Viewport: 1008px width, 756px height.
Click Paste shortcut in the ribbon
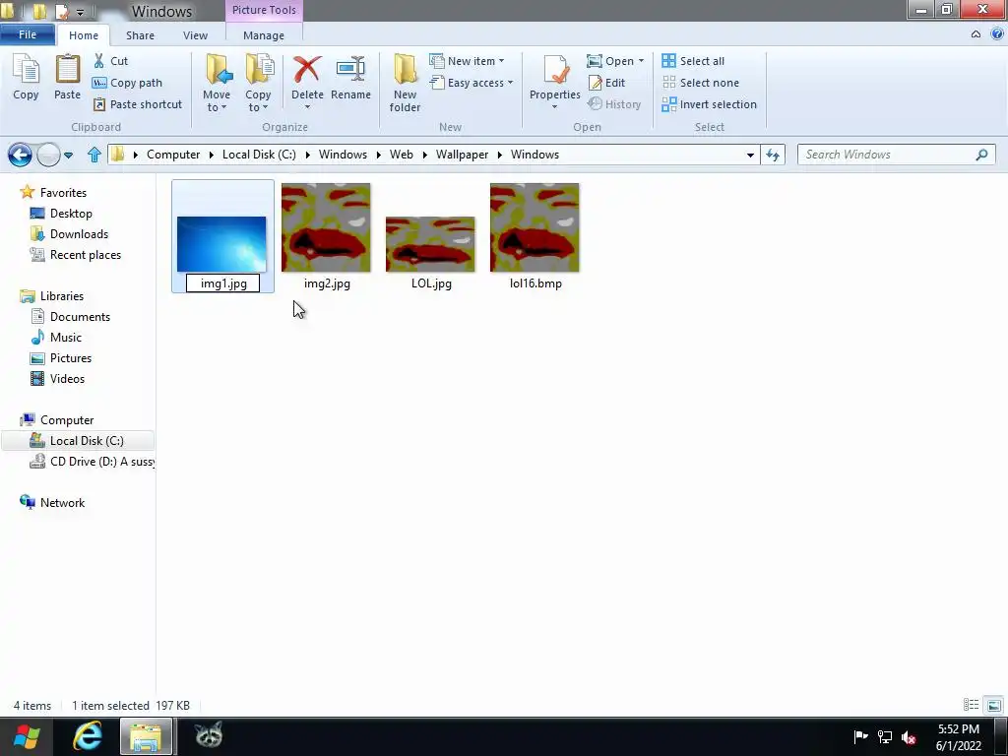[x=138, y=104]
